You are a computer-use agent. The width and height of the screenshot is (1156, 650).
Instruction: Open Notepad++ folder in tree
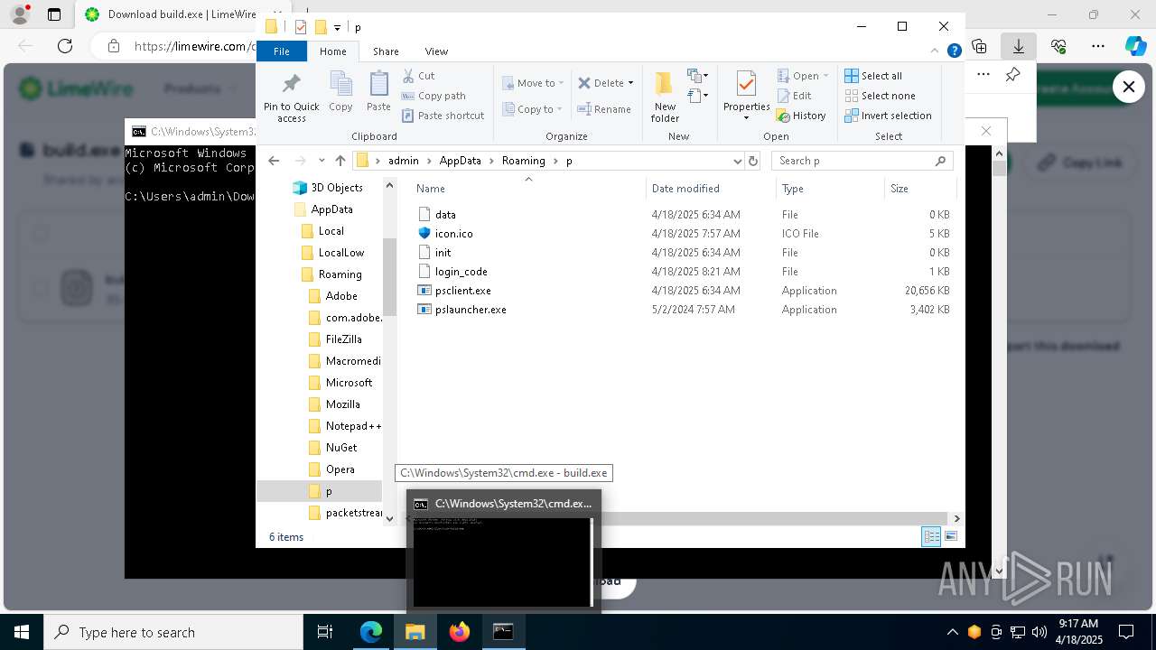354,426
